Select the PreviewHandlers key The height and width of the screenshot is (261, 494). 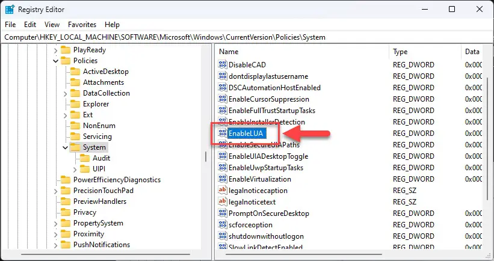[x=99, y=201]
